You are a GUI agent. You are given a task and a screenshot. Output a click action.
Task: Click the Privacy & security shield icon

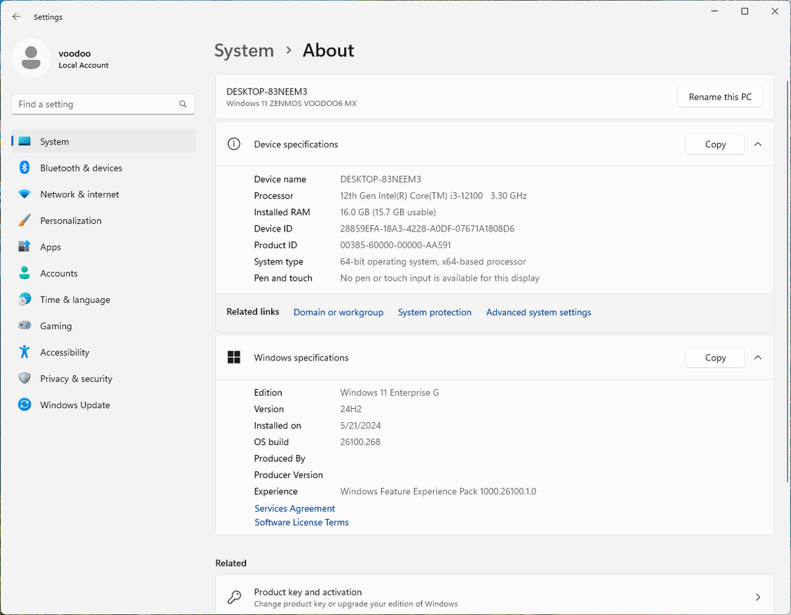[25, 378]
